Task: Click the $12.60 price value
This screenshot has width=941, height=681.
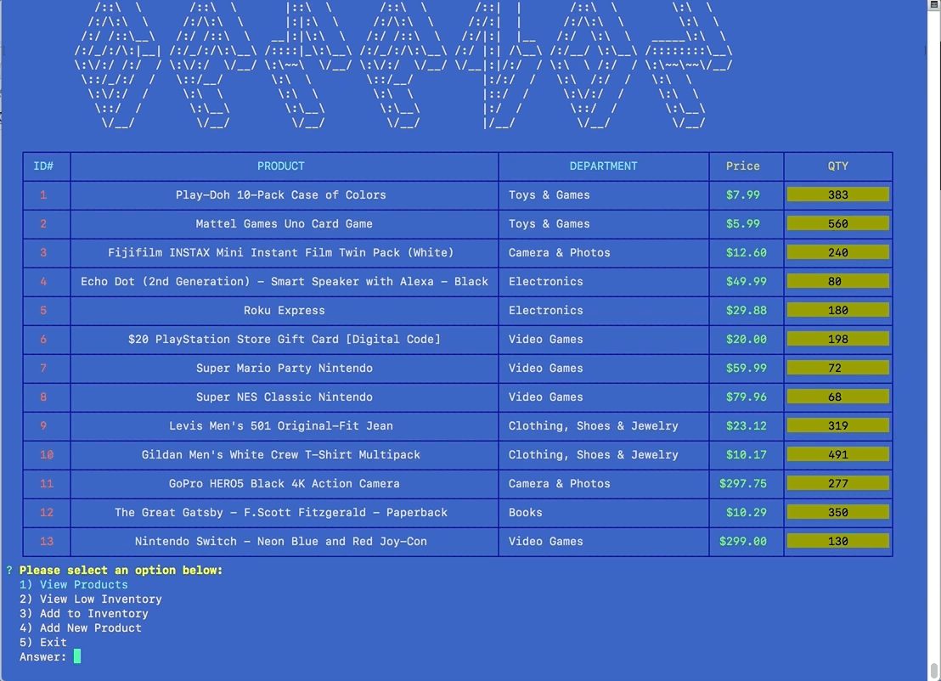Action: (746, 252)
